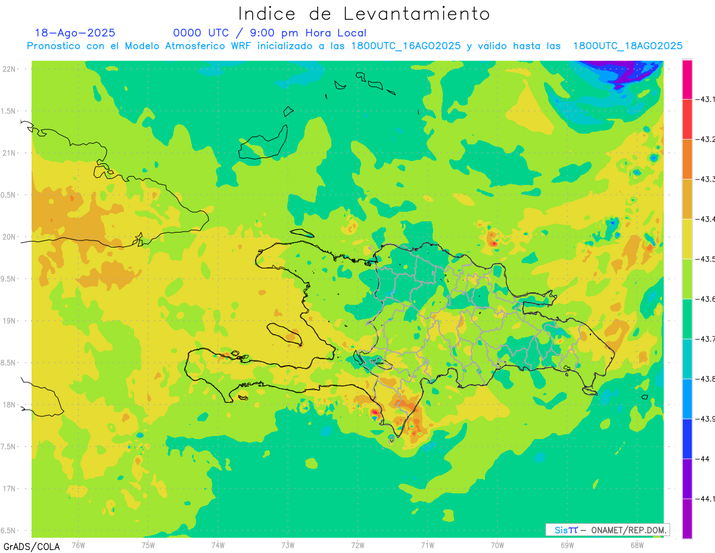The height and width of the screenshot is (553, 715).
Task: Click the "-43.1" colorbar value
Action: [706, 99]
